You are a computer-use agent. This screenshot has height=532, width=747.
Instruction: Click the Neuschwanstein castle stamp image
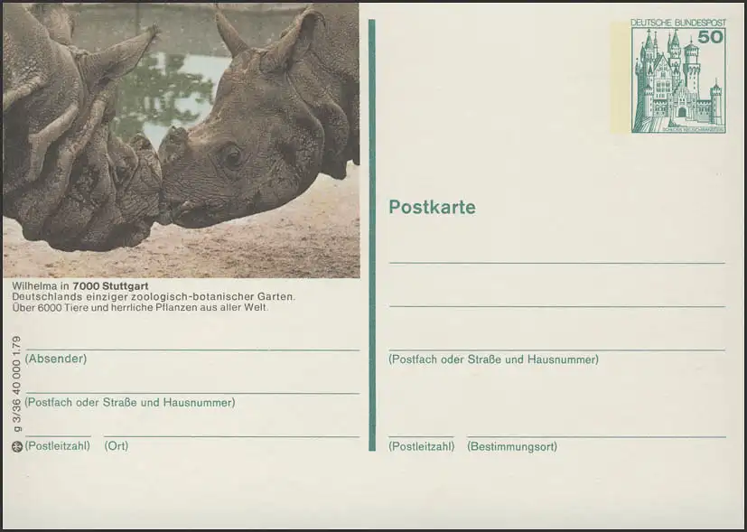(677, 79)
